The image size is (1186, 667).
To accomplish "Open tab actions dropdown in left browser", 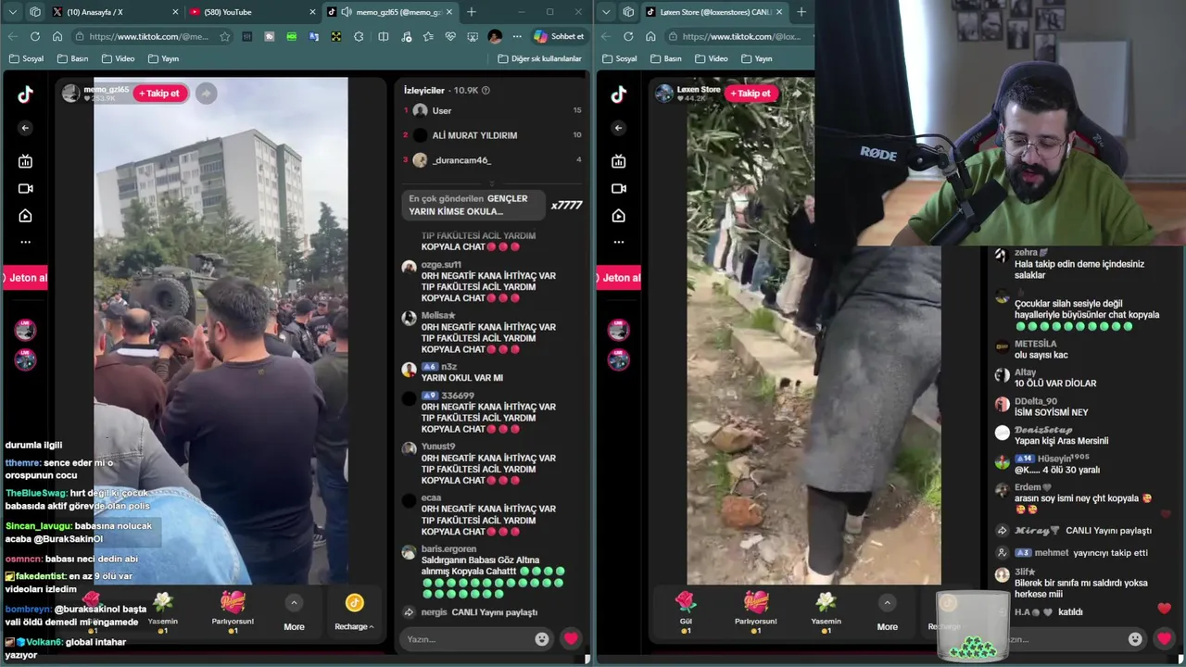I will coord(13,12).
